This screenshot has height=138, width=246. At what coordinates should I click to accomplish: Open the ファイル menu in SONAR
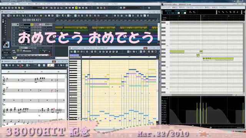[x=5, y=4]
